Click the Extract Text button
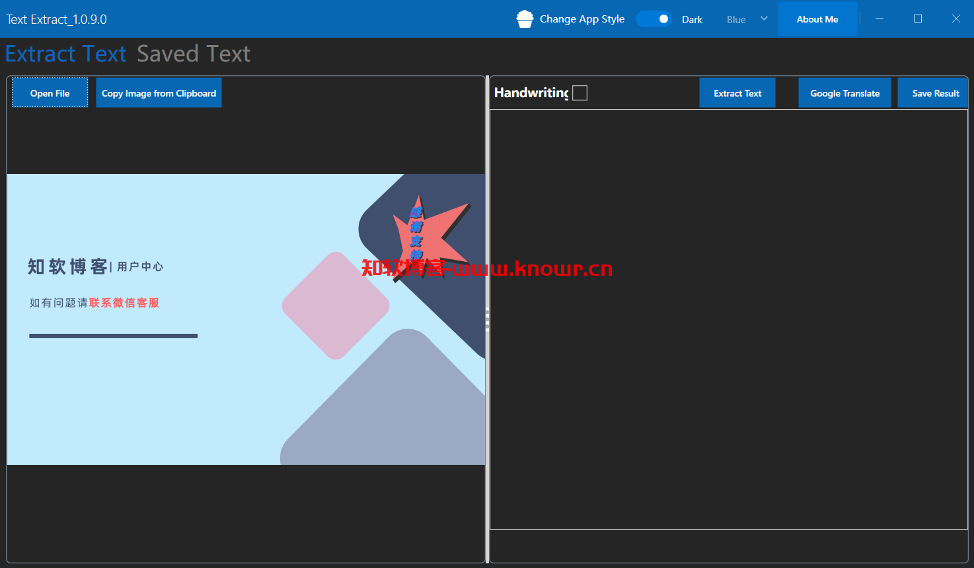 [737, 93]
